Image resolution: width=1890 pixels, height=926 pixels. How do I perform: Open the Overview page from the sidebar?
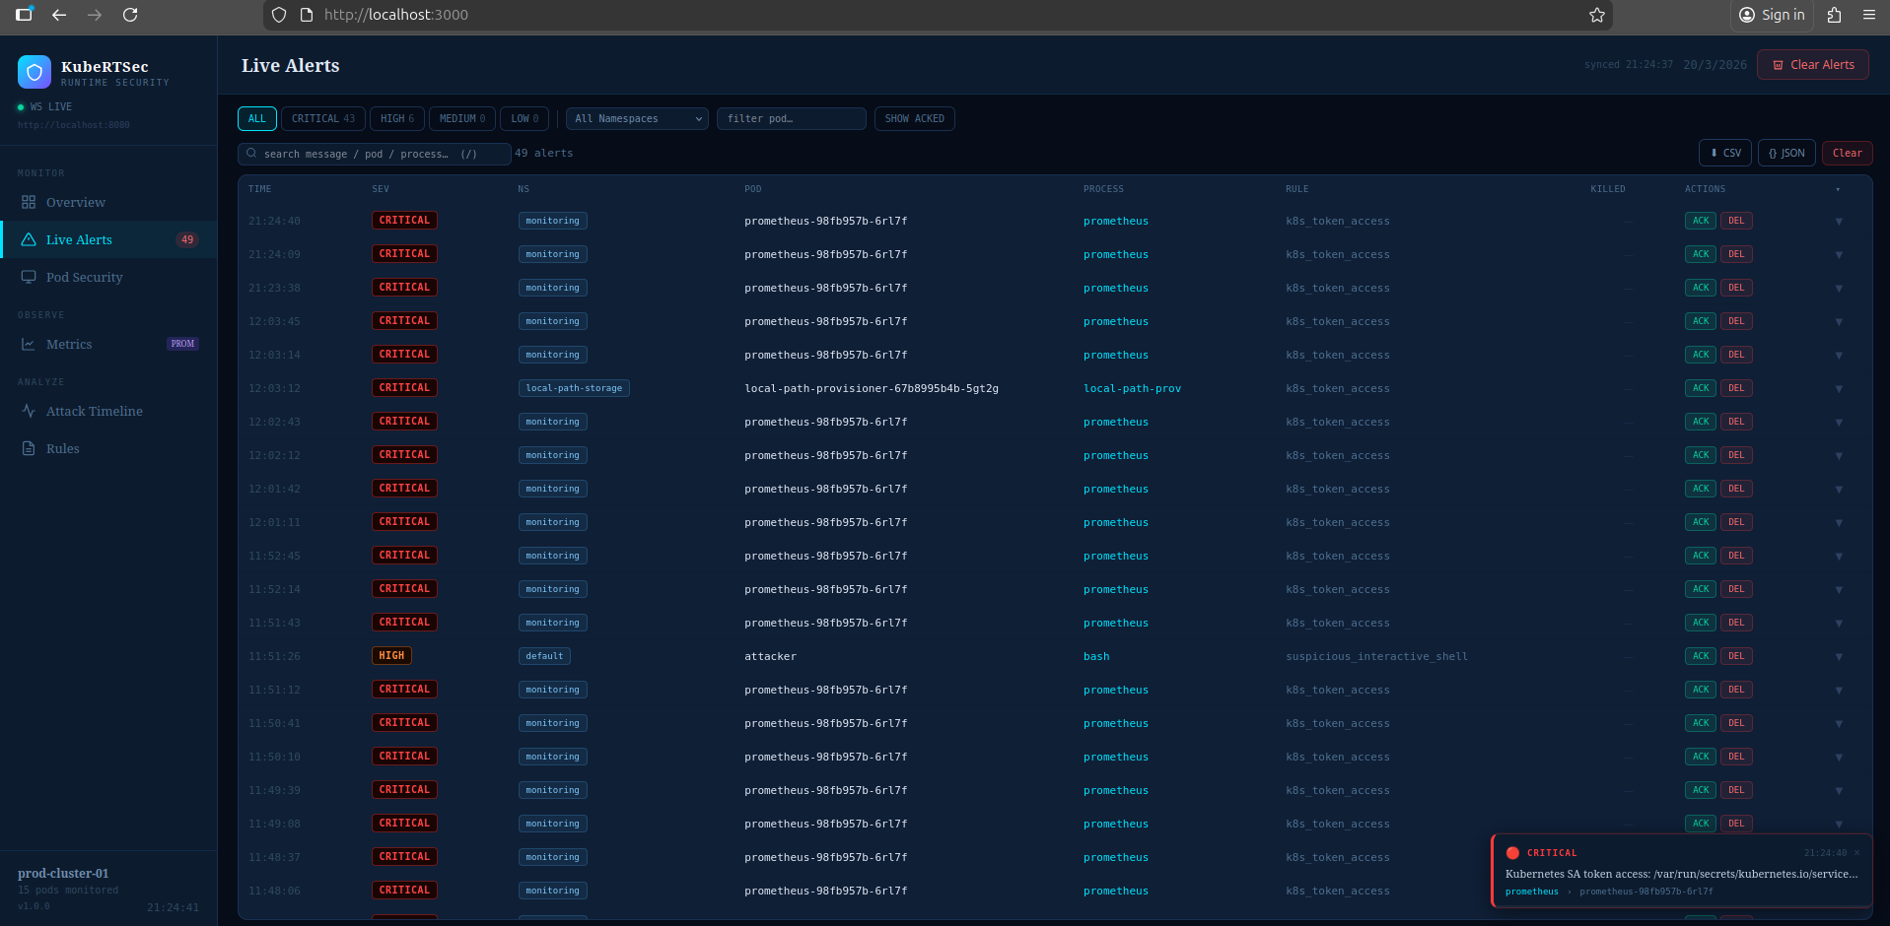tap(76, 202)
